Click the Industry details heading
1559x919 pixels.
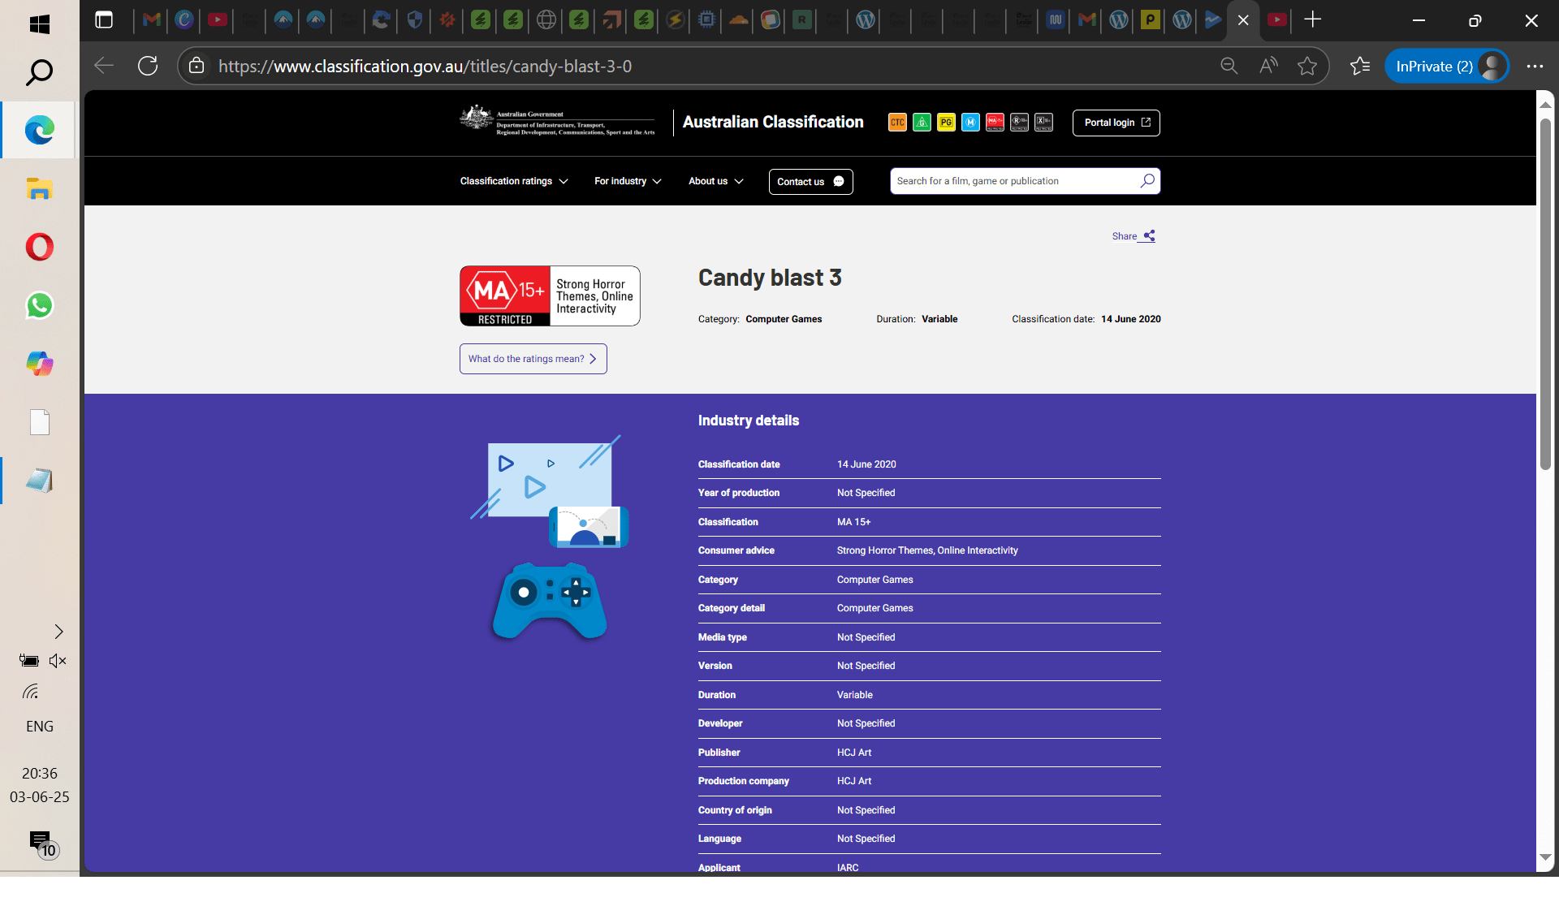pyautogui.click(x=749, y=421)
